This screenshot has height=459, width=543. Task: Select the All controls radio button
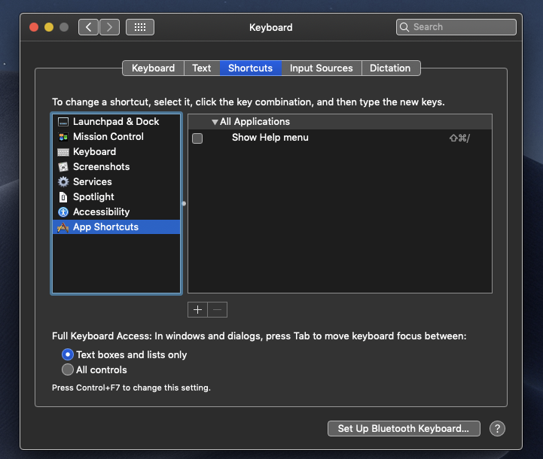tap(68, 369)
